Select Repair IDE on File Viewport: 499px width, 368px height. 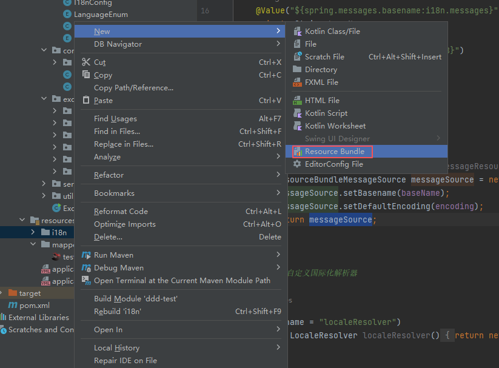pos(181,360)
